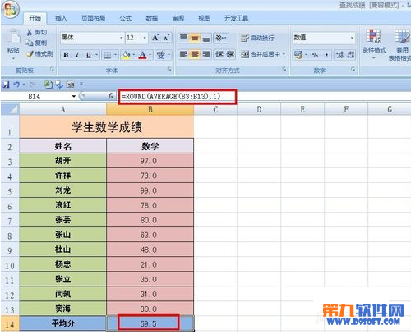Switch to the 视图 tab

[x=204, y=18]
